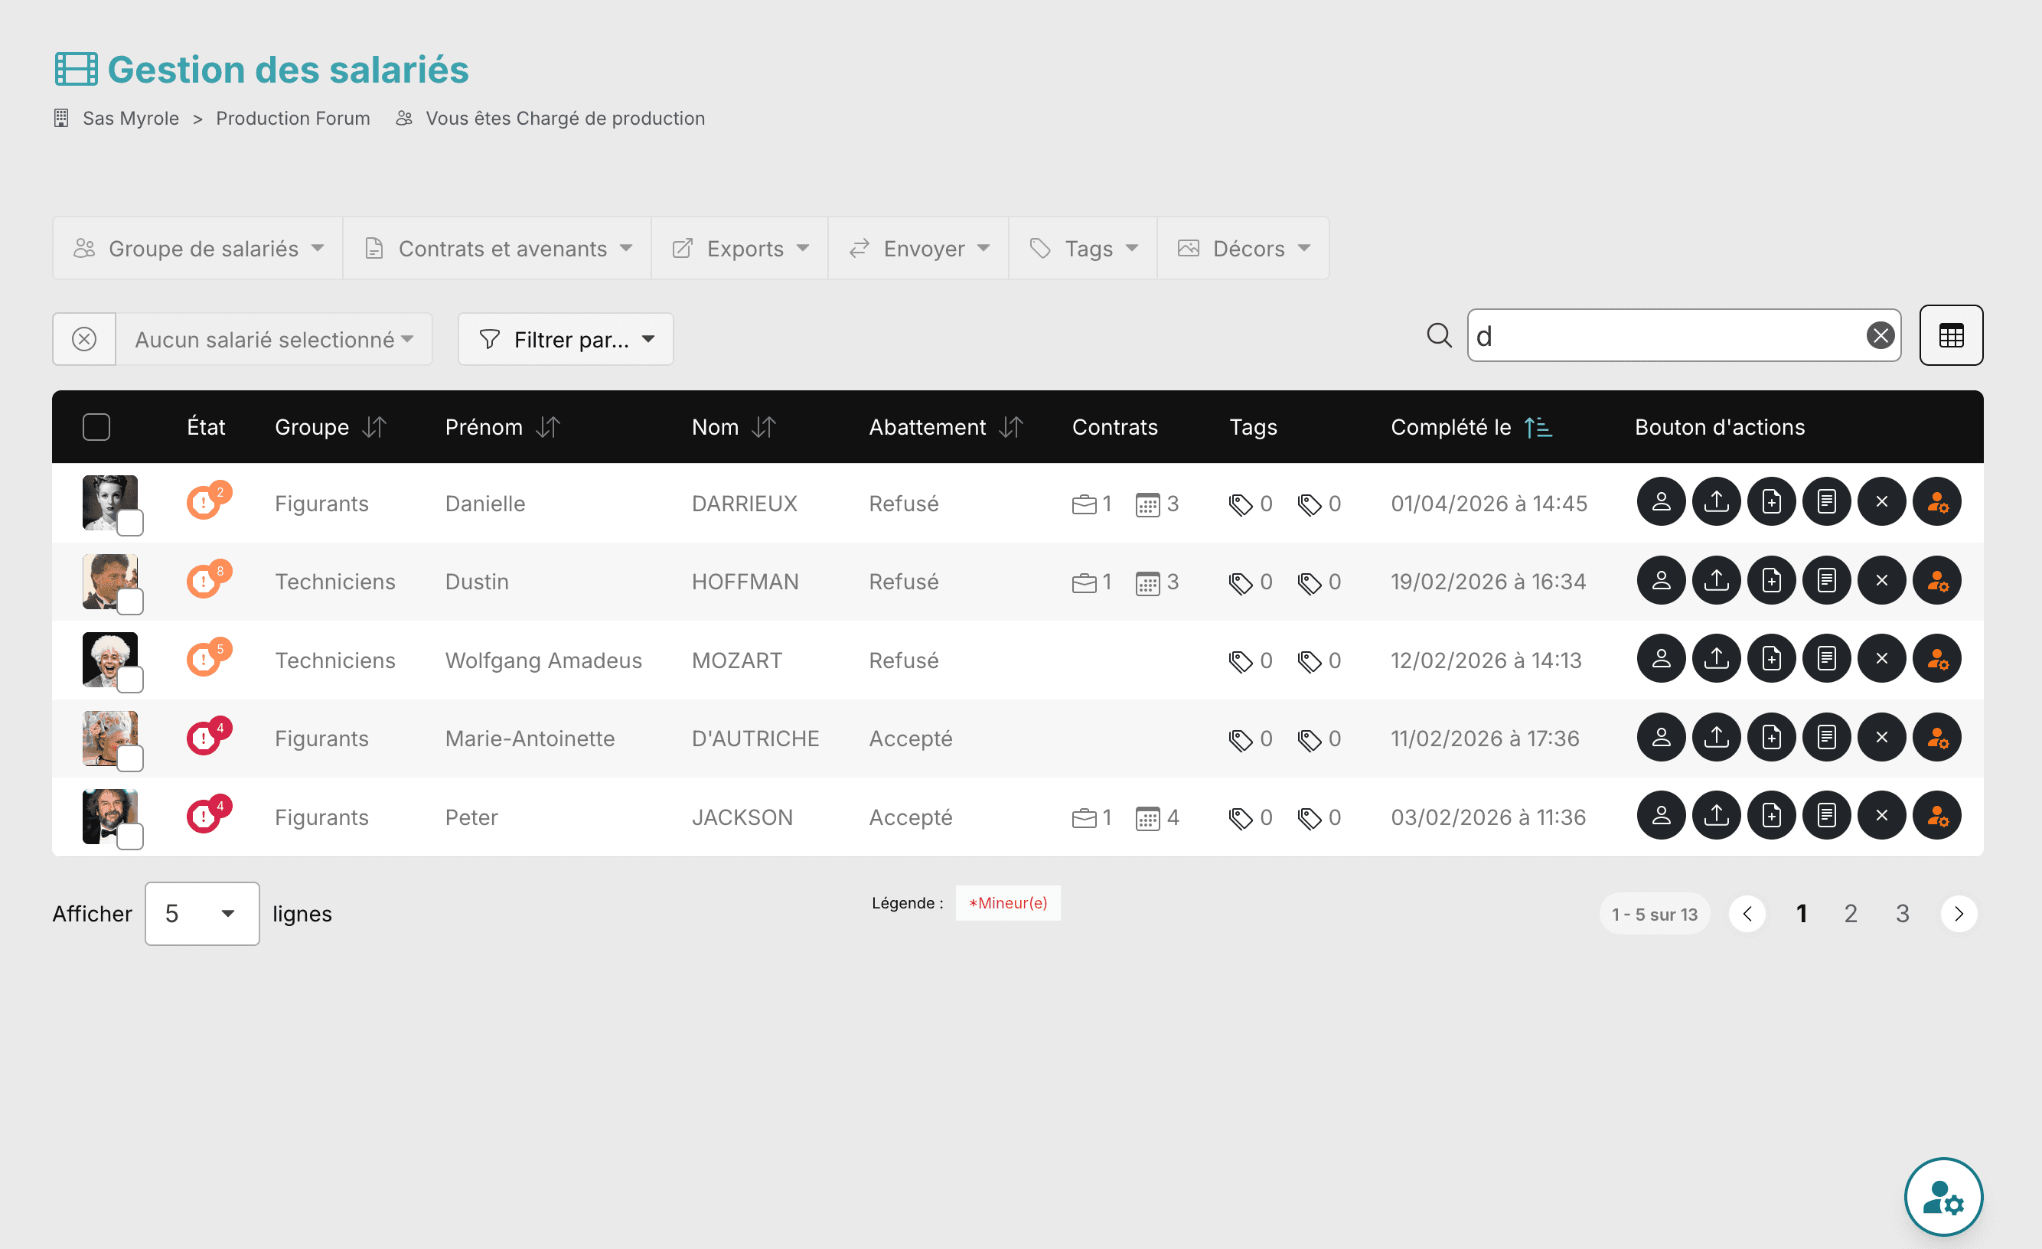Clear the search field text
2042x1249 pixels.
coord(1880,336)
